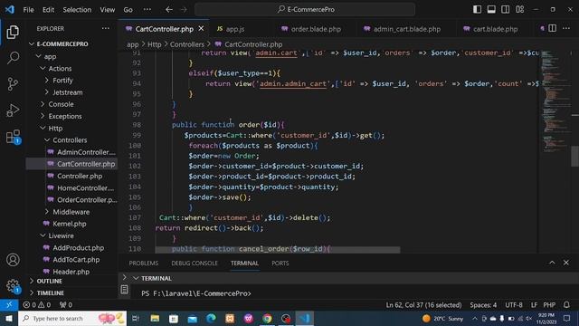Open the Go menu
Image resolution: width=579 pixels, height=326 pixels.
pyautogui.click(x=128, y=10)
